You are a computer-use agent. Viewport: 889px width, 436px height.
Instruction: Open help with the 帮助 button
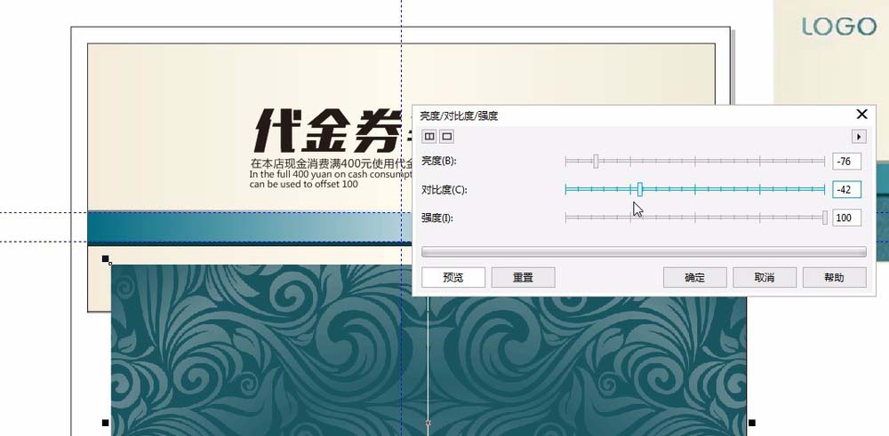click(x=834, y=277)
